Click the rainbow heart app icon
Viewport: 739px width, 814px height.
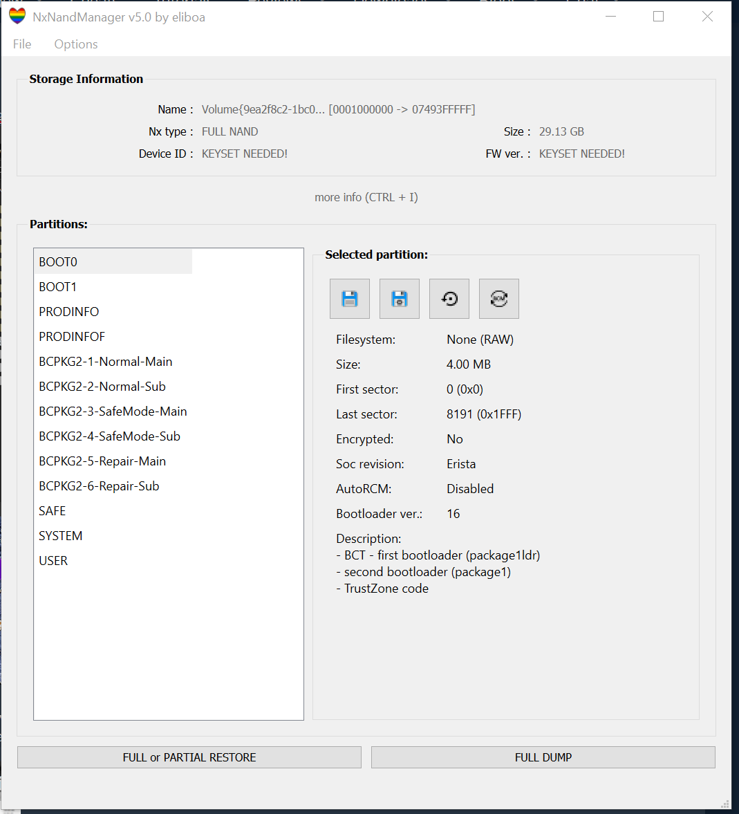click(x=17, y=16)
